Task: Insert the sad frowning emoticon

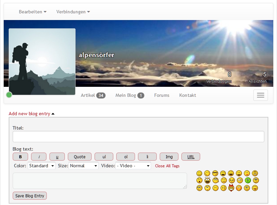Action: (x=224, y=180)
